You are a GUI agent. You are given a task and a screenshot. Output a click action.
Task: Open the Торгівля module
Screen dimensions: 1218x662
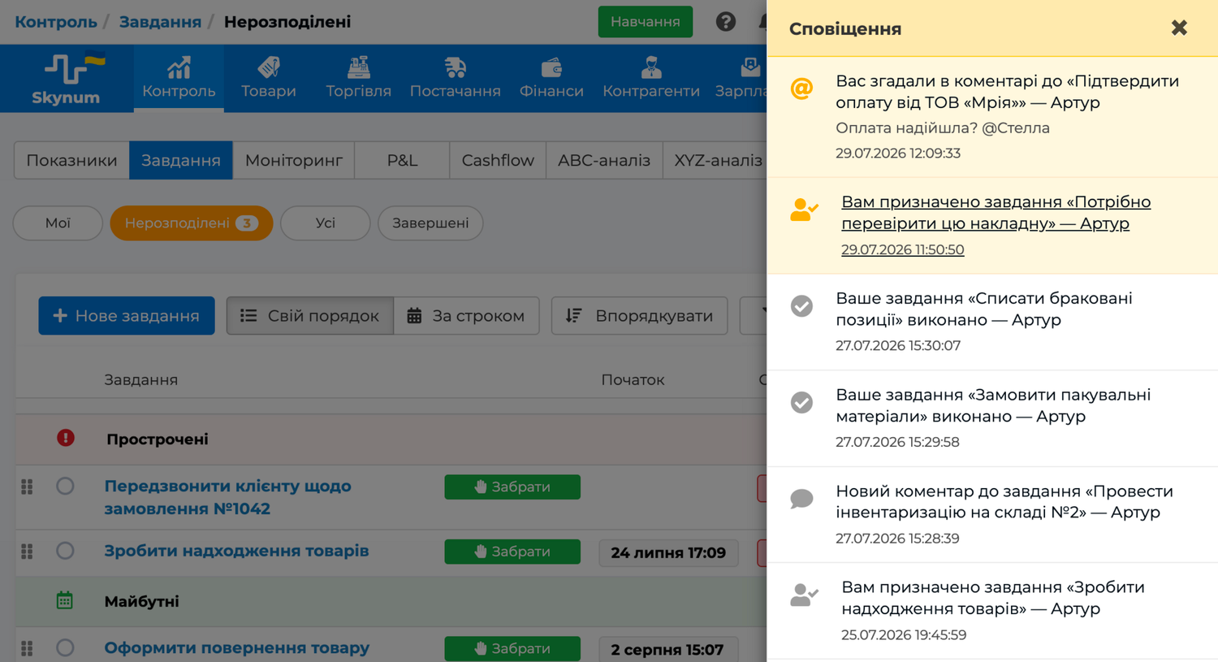[358, 79]
